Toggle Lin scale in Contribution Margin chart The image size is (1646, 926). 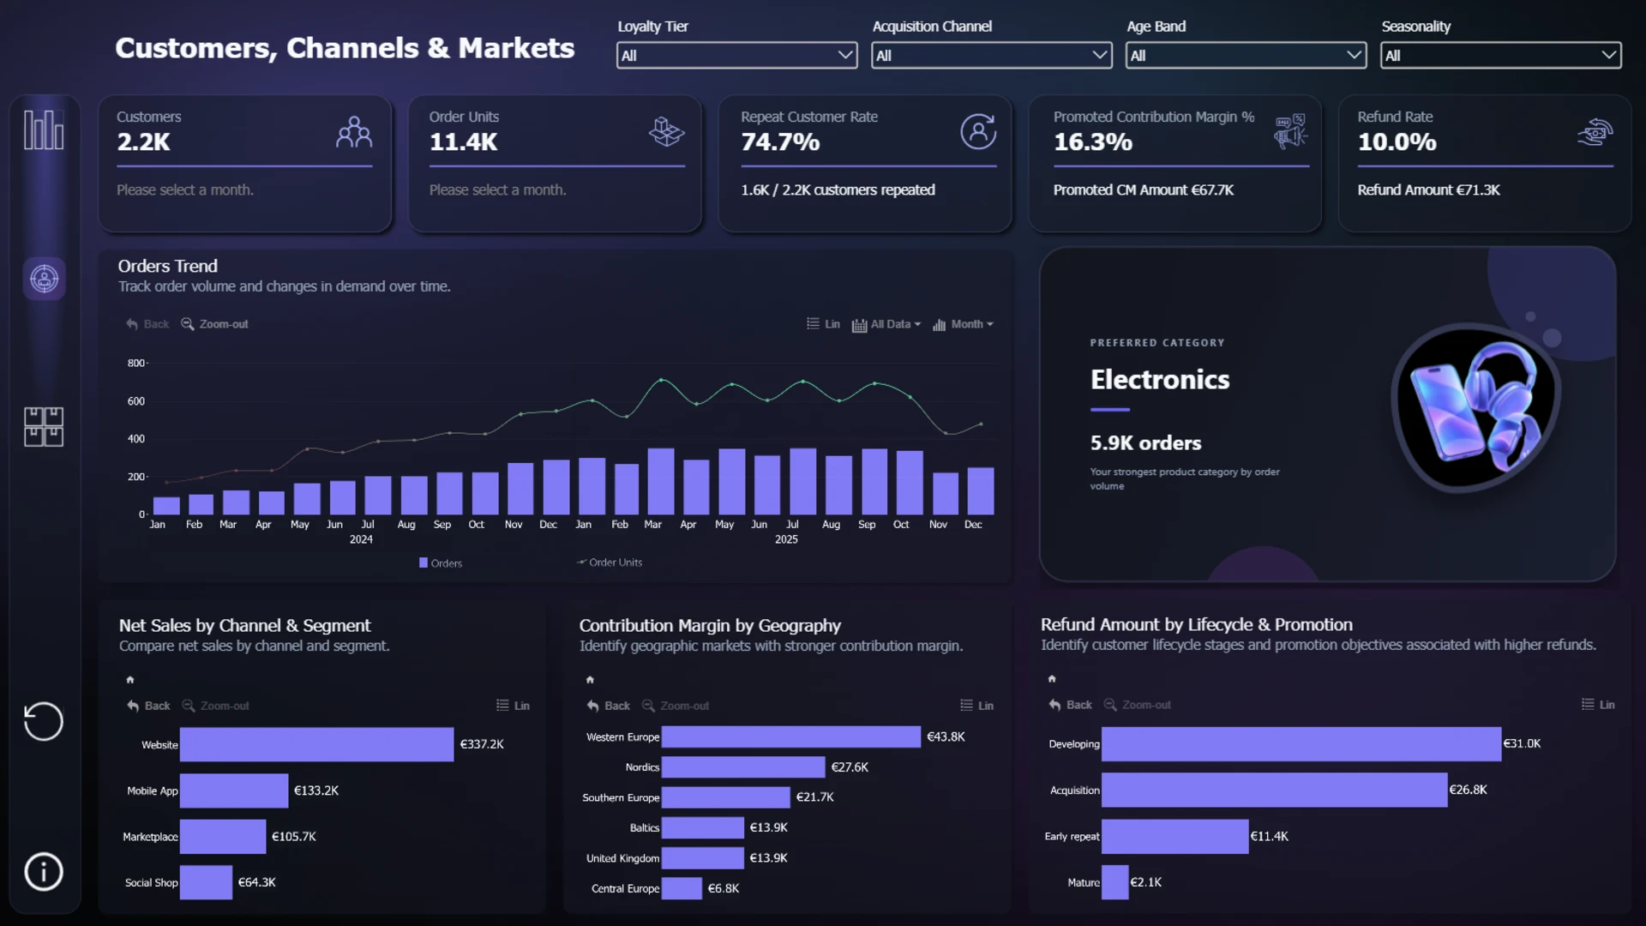tap(976, 706)
